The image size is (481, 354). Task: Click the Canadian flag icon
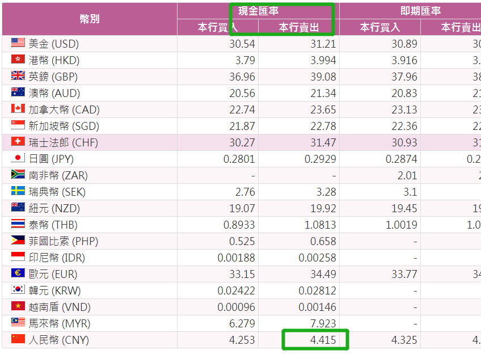coord(18,109)
